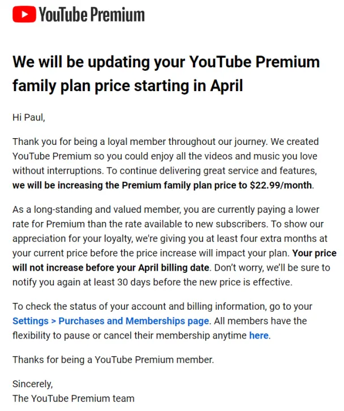Click 'flexibility to pause or cancel' sentence
Screen dimensions: 344x411
pos(141,335)
